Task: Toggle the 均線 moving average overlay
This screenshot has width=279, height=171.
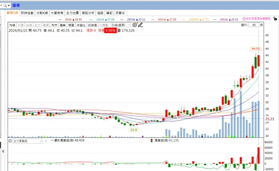Action: tap(12, 25)
